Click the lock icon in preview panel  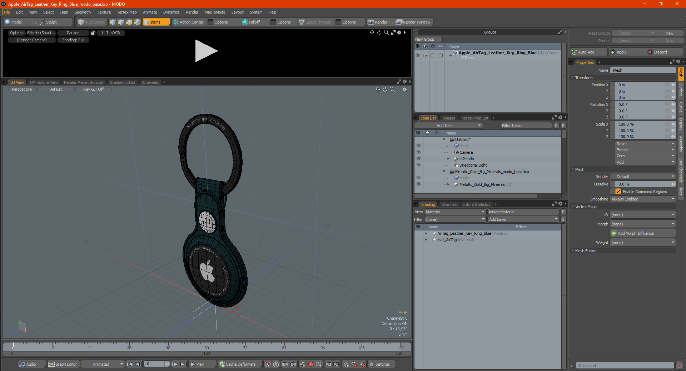pyautogui.click(x=93, y=33)
